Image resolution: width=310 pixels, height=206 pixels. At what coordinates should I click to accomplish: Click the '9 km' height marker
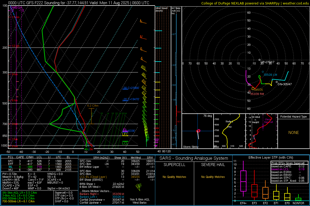pos(15,74)
